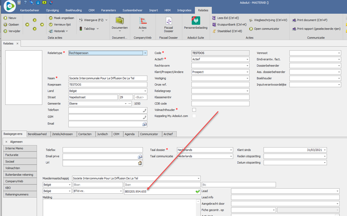This screenshot has height=216, width=347.
Task: Open the Interne Memo section
Action: pos(20,149)
